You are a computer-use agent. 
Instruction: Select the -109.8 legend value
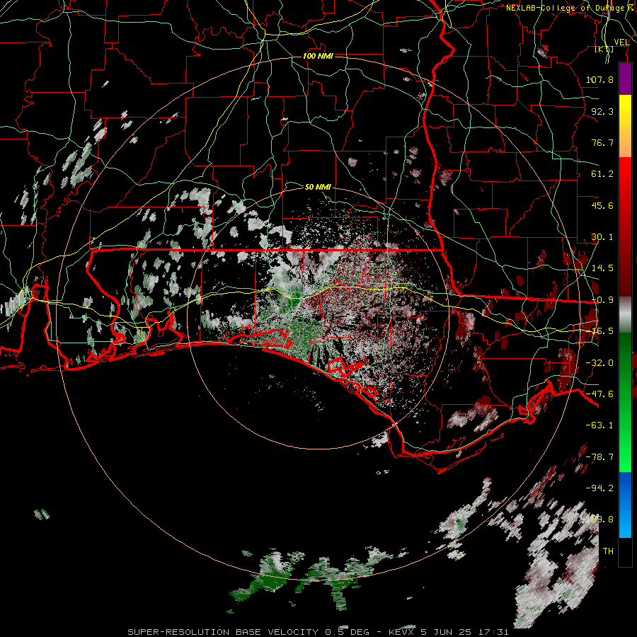pos(597,520)
